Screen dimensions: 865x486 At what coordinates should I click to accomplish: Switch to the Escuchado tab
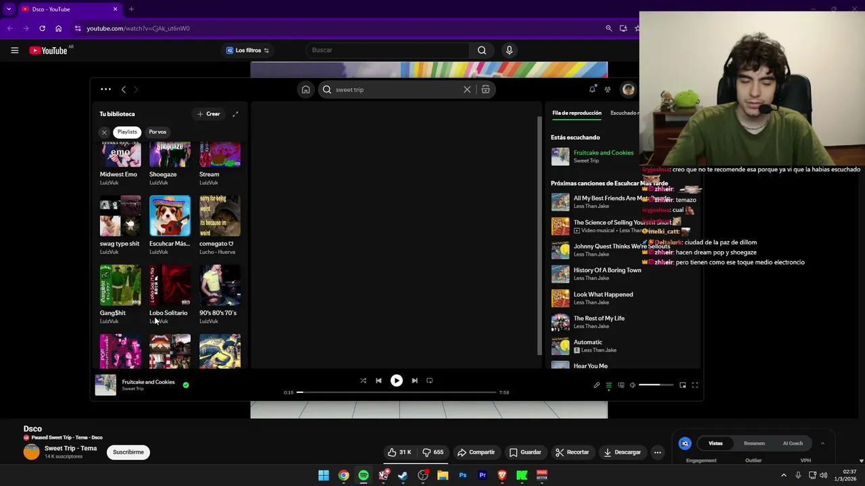pyautogui.click(x=624, y=113)
